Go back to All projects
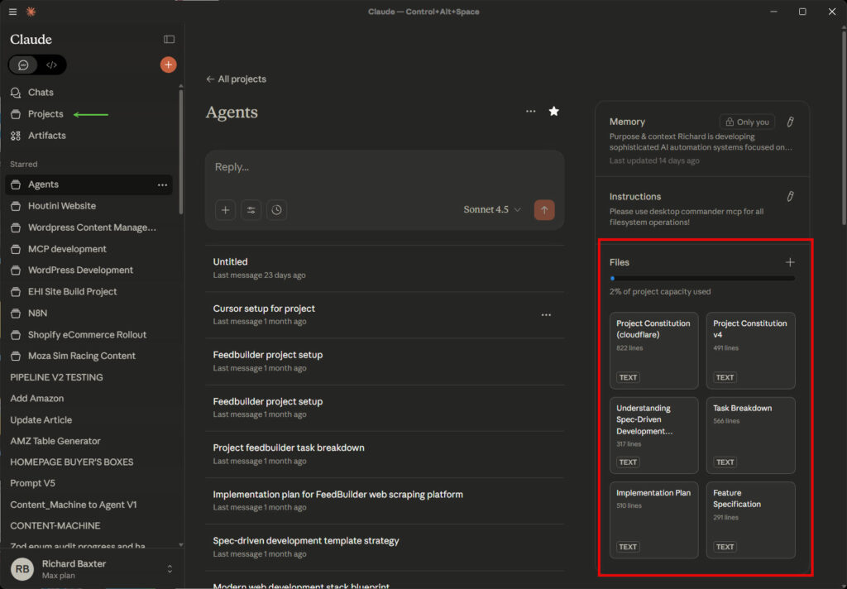The width and height of the screenshot is (847, 589). tap(237, 79)
